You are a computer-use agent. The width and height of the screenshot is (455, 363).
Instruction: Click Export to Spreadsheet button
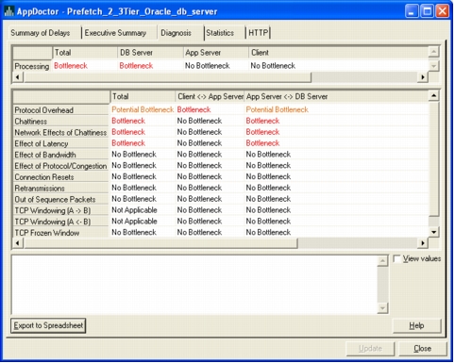48,325
